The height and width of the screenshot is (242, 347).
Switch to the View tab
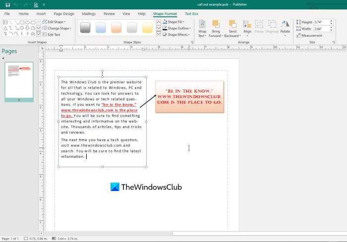pyautogui.click(x=126, y=14)
